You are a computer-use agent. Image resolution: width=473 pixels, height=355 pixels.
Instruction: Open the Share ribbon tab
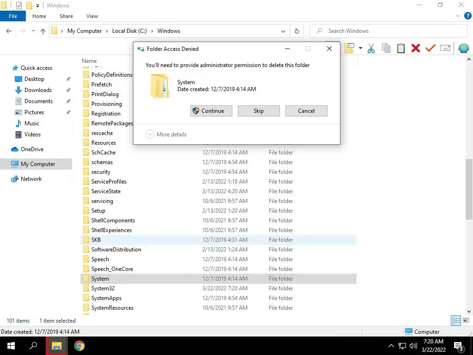point(66,16)
